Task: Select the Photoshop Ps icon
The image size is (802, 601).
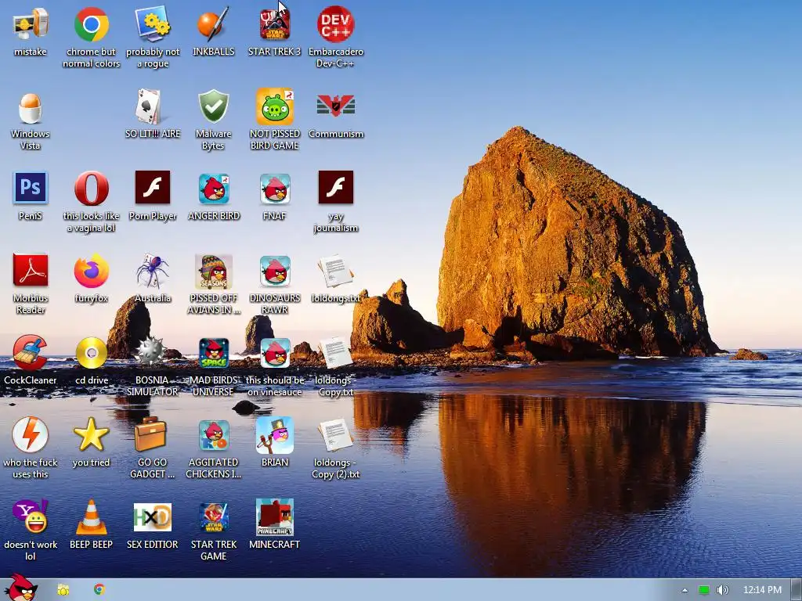Action: click(31, 188)
